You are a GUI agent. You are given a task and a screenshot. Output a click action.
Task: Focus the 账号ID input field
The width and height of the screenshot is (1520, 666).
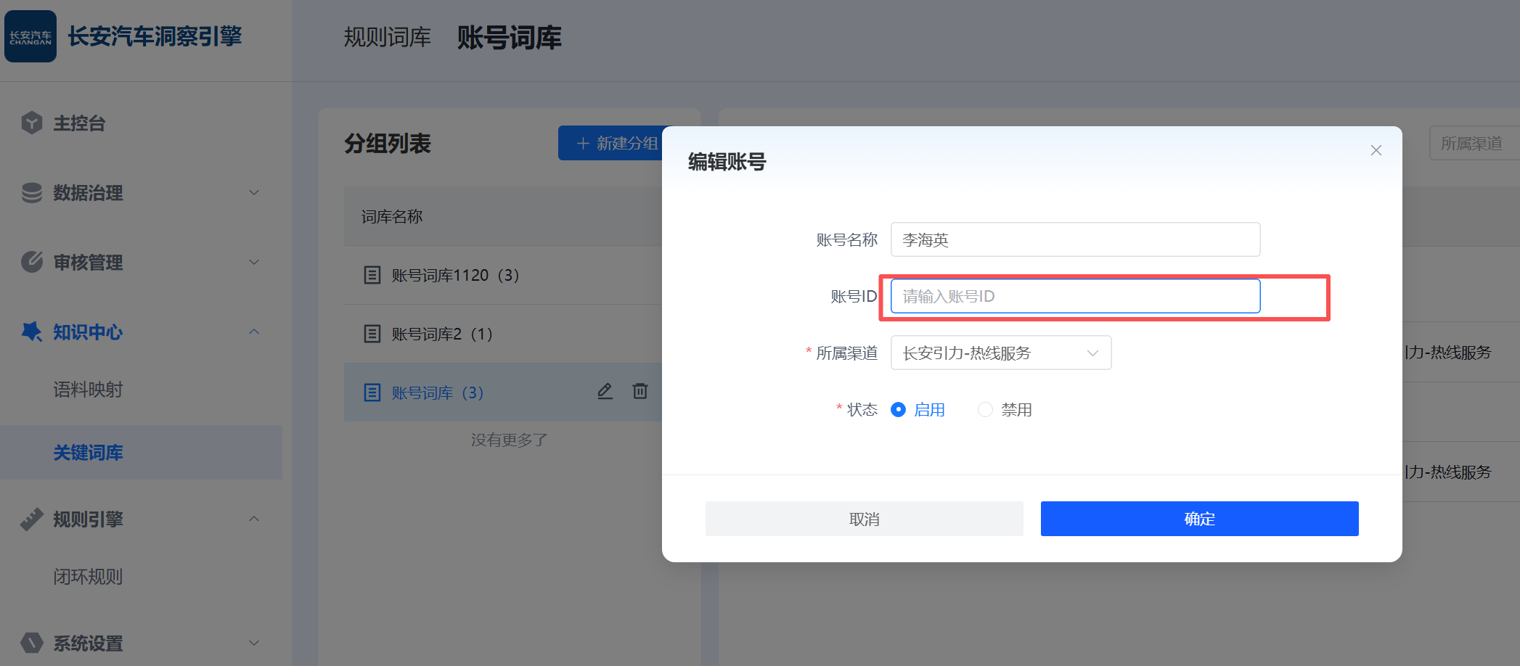coord(1074,296)
